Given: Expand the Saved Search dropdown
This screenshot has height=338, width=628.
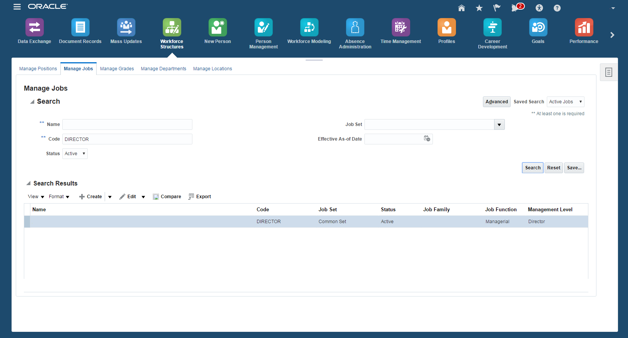Looking at the screenshot, I should coord(565,102).
